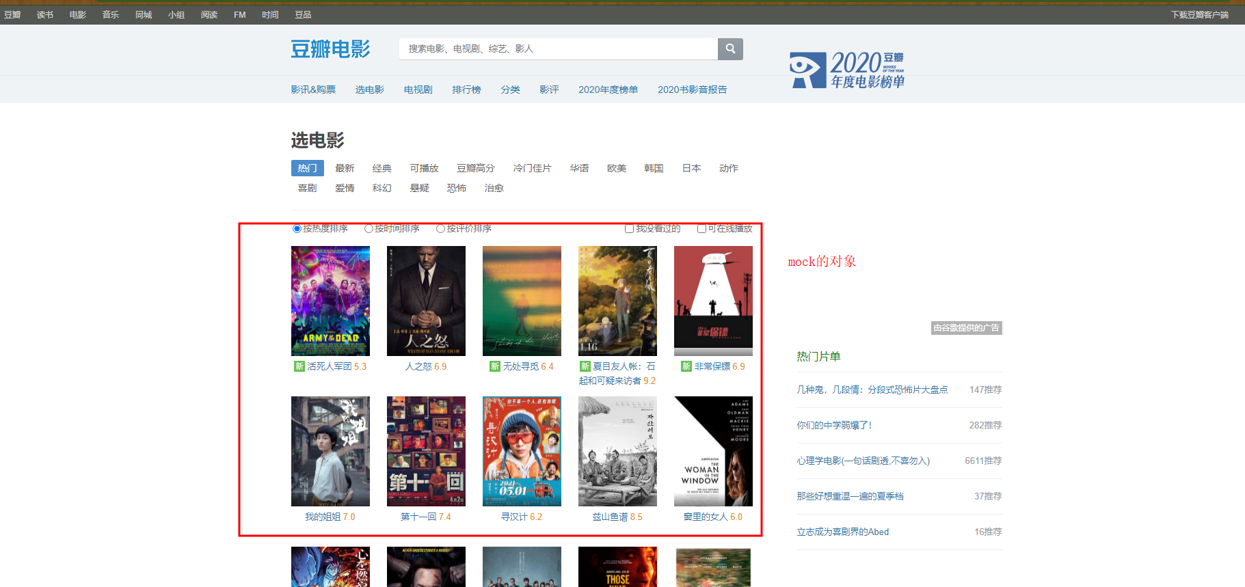Open 选电影 in navigation bar
The height and width of the screenshot is (587, 1245).
pos(370,90)
